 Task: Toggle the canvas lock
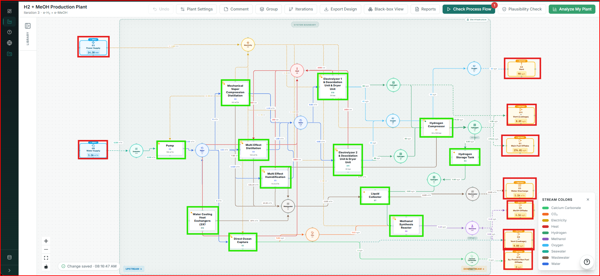click(x=46, y=267)
